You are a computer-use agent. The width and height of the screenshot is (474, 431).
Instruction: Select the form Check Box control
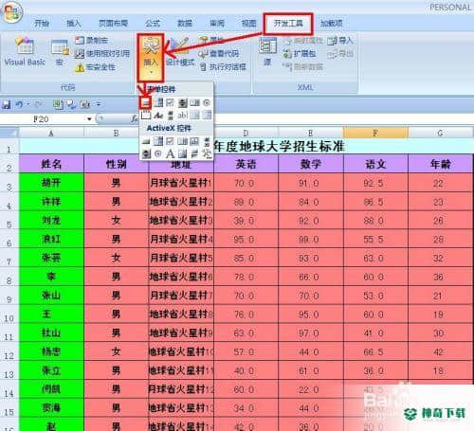pos(170,102)
